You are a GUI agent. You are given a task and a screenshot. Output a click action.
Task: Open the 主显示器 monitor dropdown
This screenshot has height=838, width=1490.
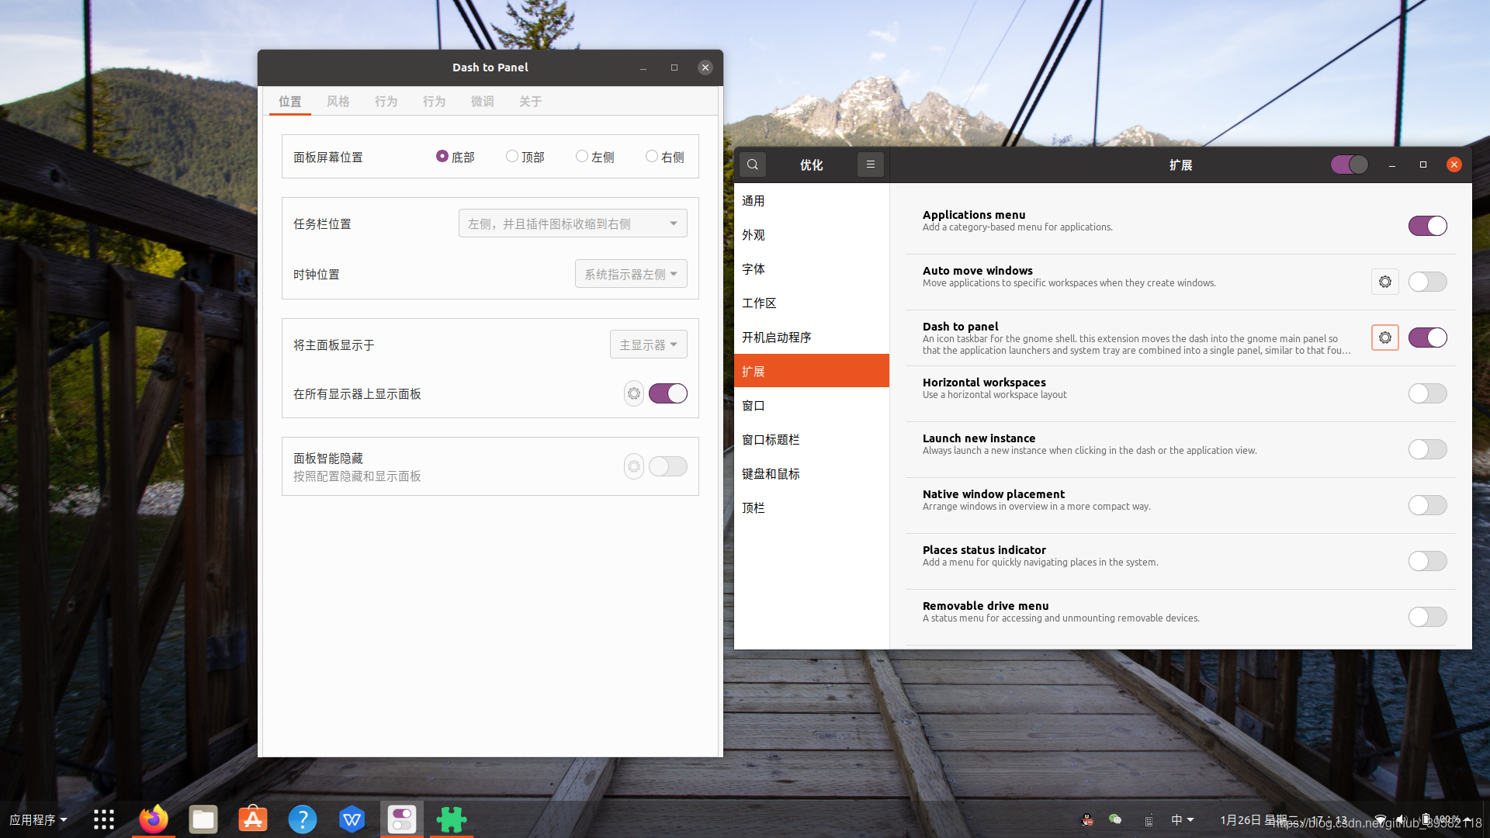coord(648,345)
